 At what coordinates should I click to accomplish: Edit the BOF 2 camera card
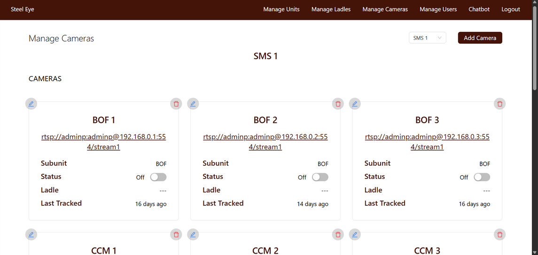193,104
